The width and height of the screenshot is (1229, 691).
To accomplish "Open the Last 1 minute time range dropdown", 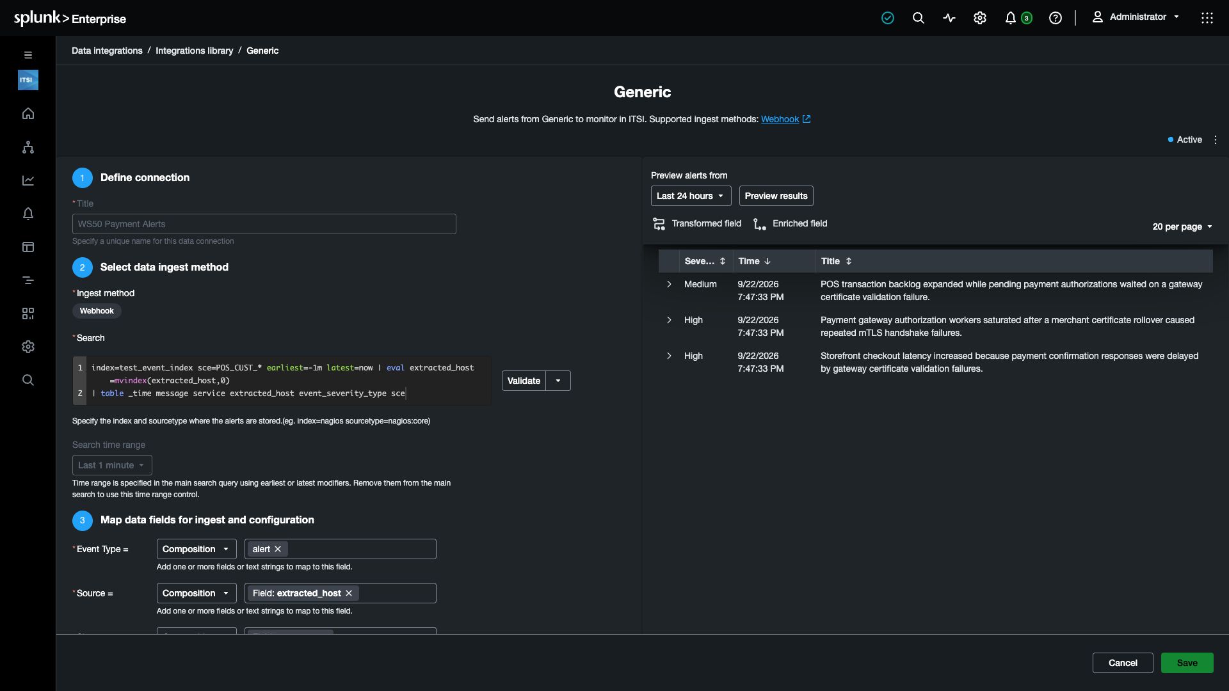I will point(112,465).
